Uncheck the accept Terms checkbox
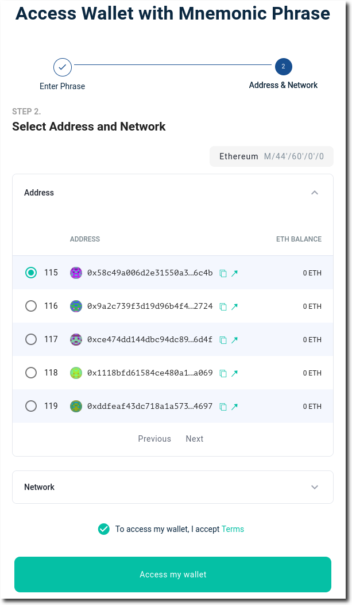 103,529
